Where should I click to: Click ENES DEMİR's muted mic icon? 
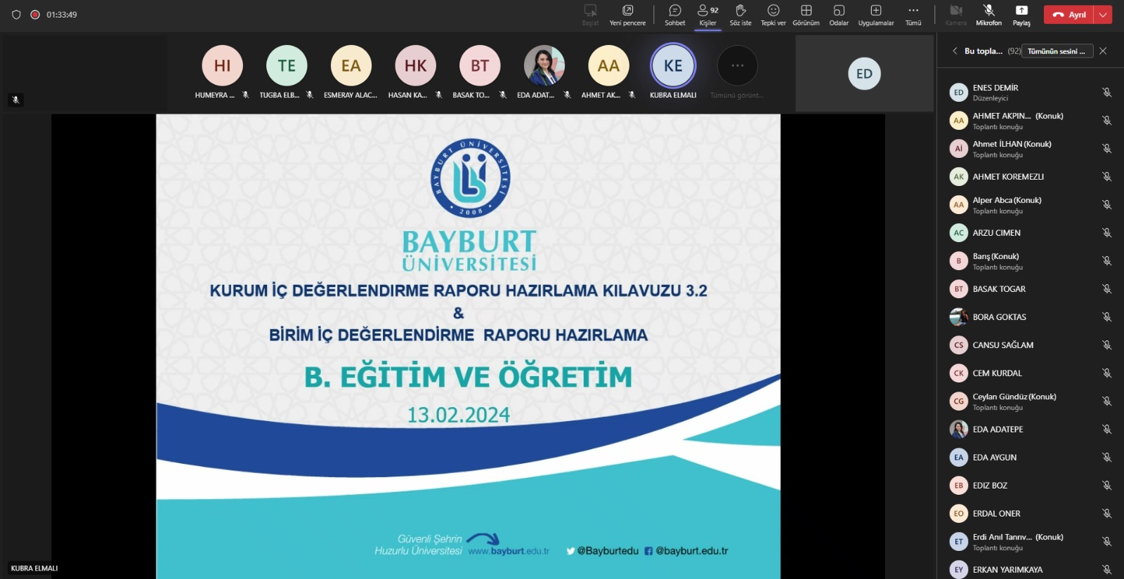tap(1106, 93)
